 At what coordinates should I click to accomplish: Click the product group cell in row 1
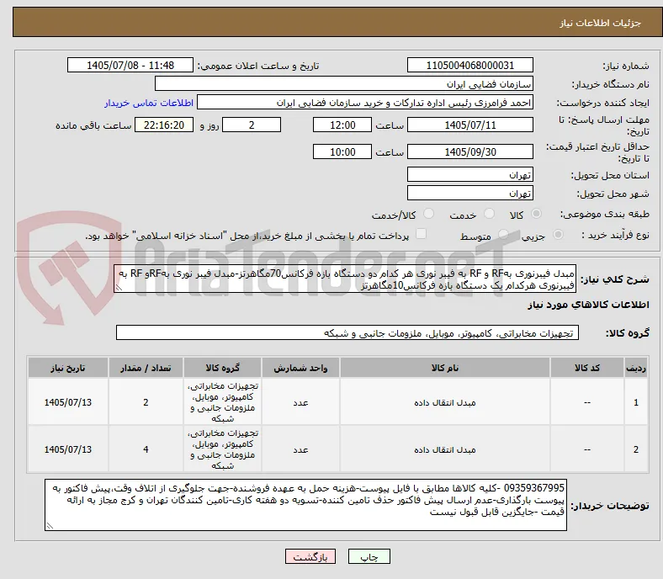222,402
